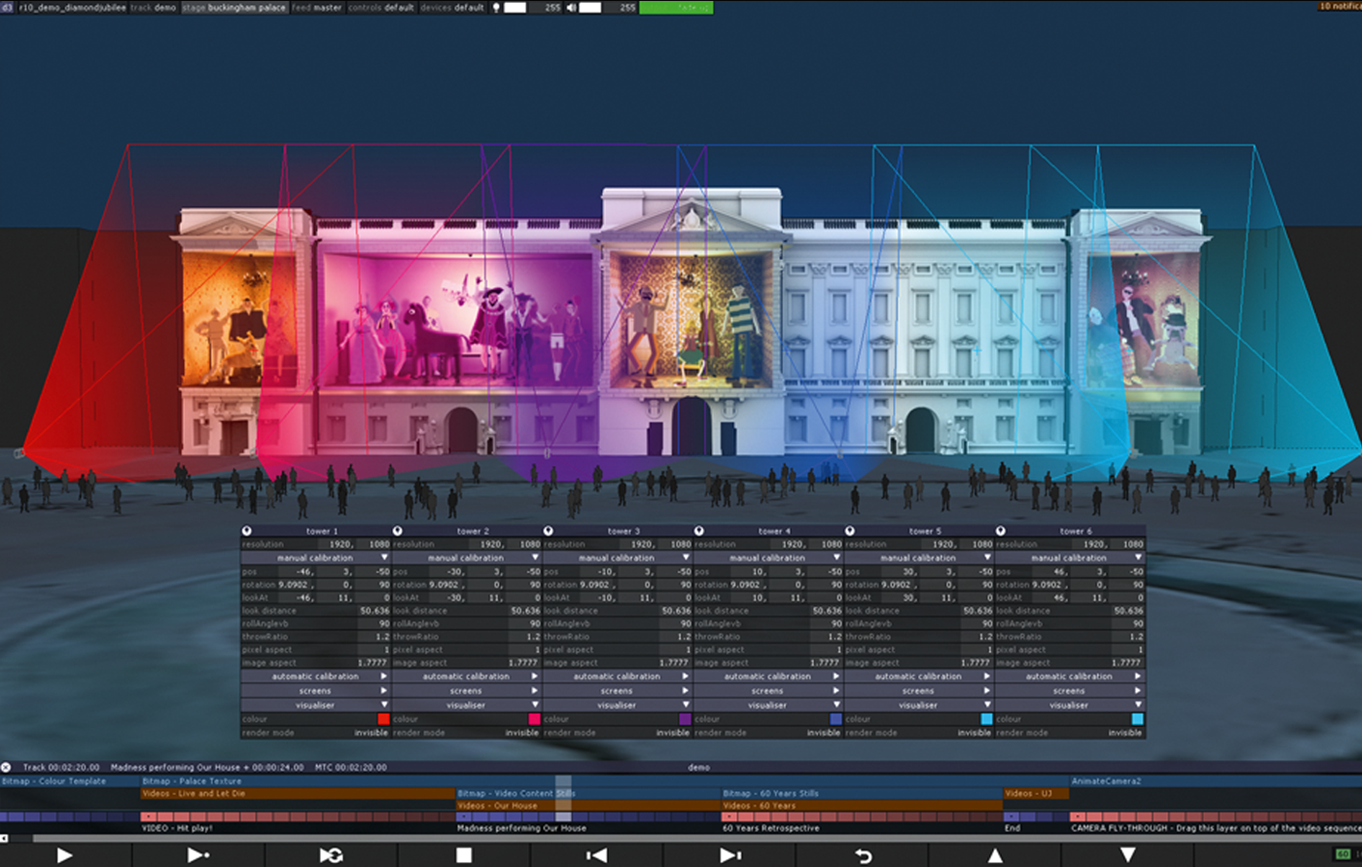The height and width of the screenshot is (867, 1362).
Task: Click the '60 Years Retrospective' section note
Action: (771, 828)
